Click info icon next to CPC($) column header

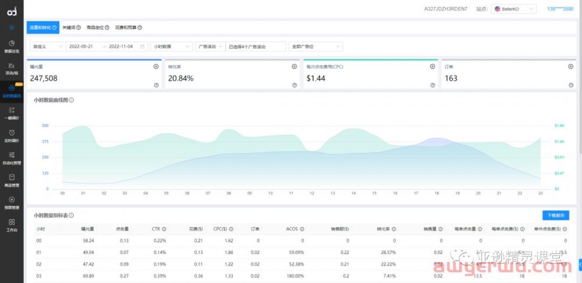coord(231,230)
